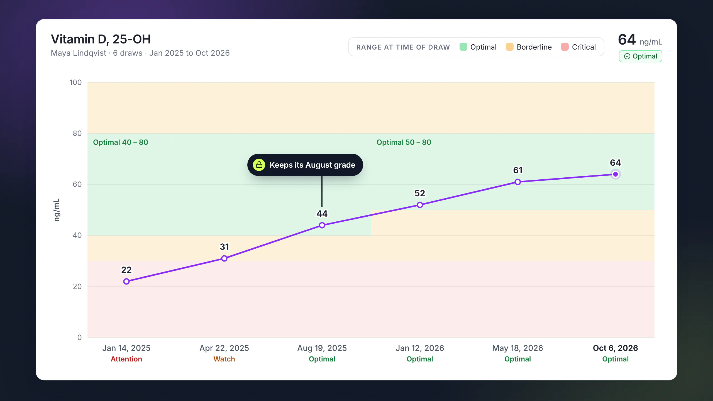The height and width of the screenshot is (401, 713).
Task: Click the 'Optimal 40 – 80' range label
Action: (x=120, y=142)
